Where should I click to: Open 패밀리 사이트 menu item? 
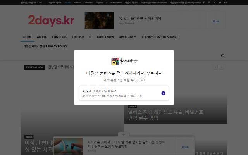click(127, 37)
